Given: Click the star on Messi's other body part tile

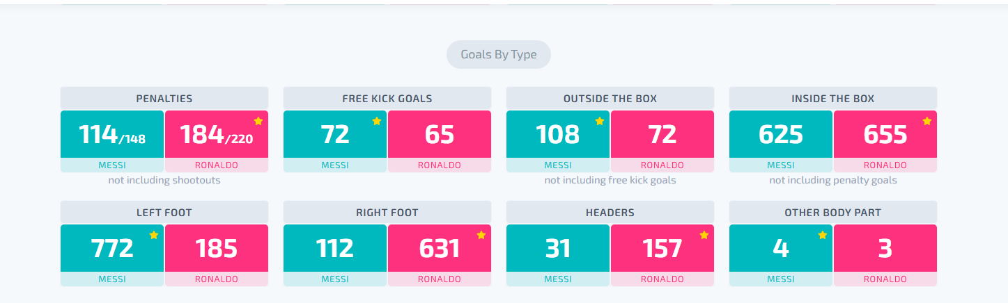Looking at the screenshot, I should pyautogui.click(x=823, y=235).
